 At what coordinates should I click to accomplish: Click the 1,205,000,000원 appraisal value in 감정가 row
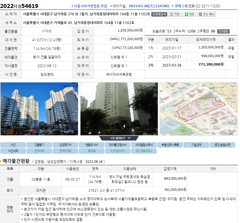click(130, 30)
